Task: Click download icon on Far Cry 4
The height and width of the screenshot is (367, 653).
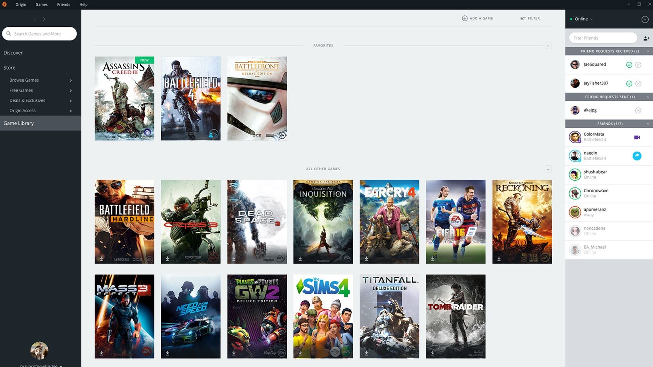Action: (x=366, y=258)
